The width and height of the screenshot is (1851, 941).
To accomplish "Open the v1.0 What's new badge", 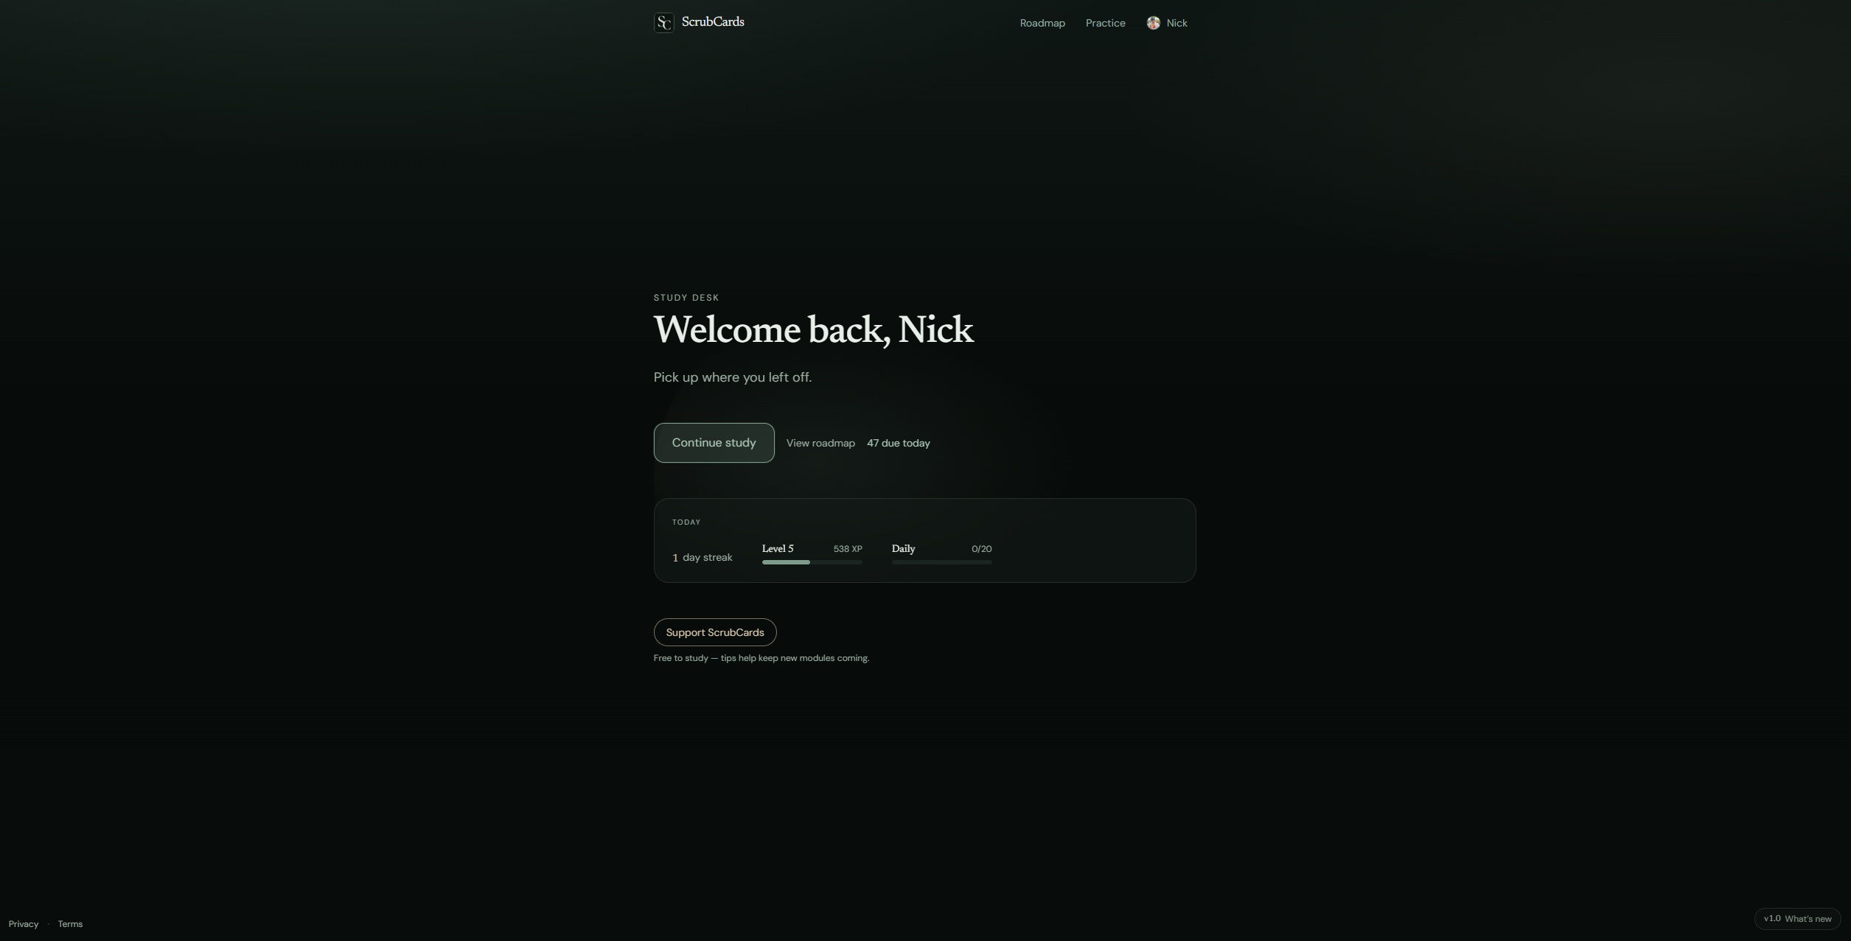I will (x=1797, y=919).
